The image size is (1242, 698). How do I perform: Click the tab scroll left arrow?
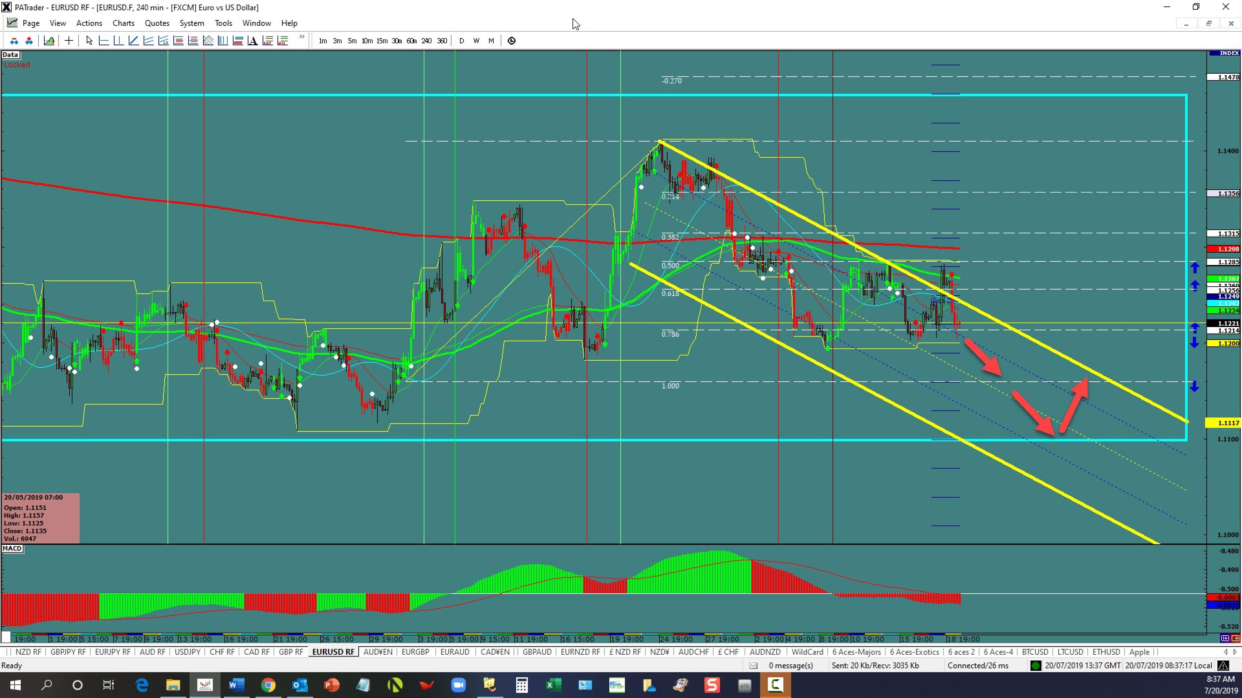pyautogui.click(x=1226, y=652)
